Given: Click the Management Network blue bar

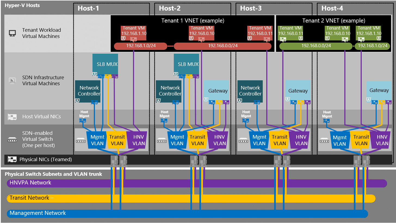Looking at the screenshot, I should [187, 214].
